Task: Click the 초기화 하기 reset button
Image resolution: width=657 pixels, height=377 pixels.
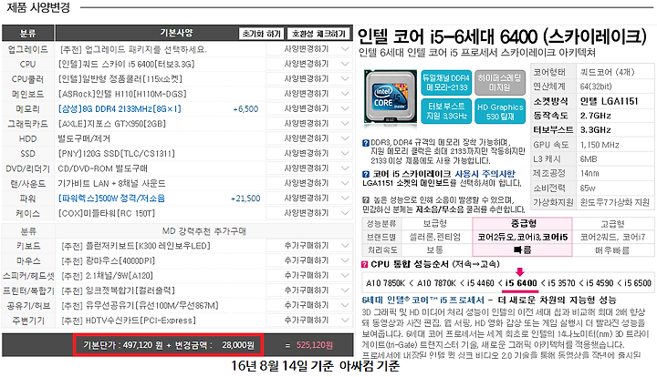Action: click(x=262, y=34)
